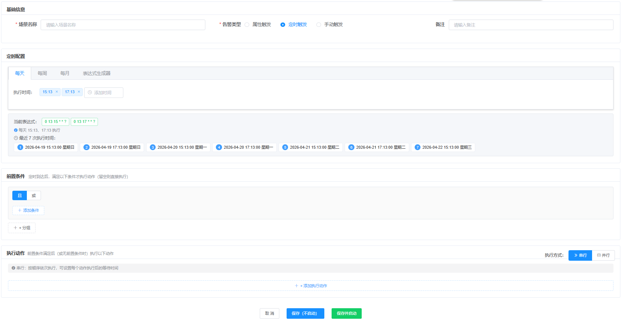The height and width of the screenshot is (322, 624).
Task: Switch execution mode to 并行
Action: click(603, 255)
